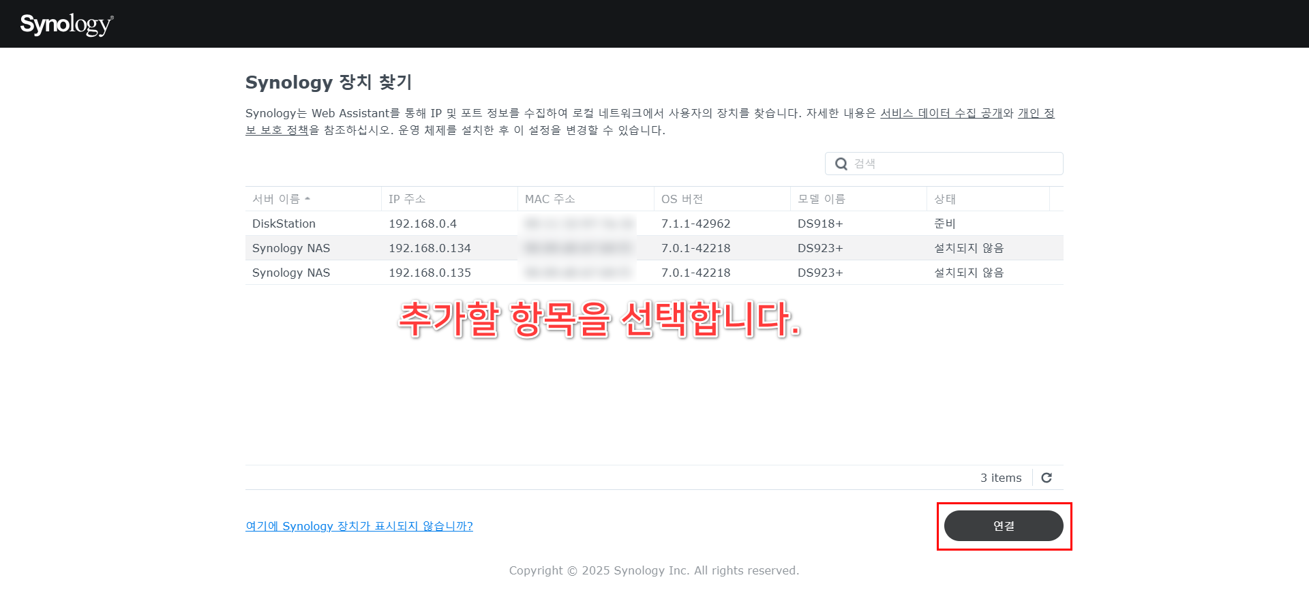Sort by 모델 이름 column header
Image resolution: width=1309 pixels, height=599 pixels.
(858, 199)
